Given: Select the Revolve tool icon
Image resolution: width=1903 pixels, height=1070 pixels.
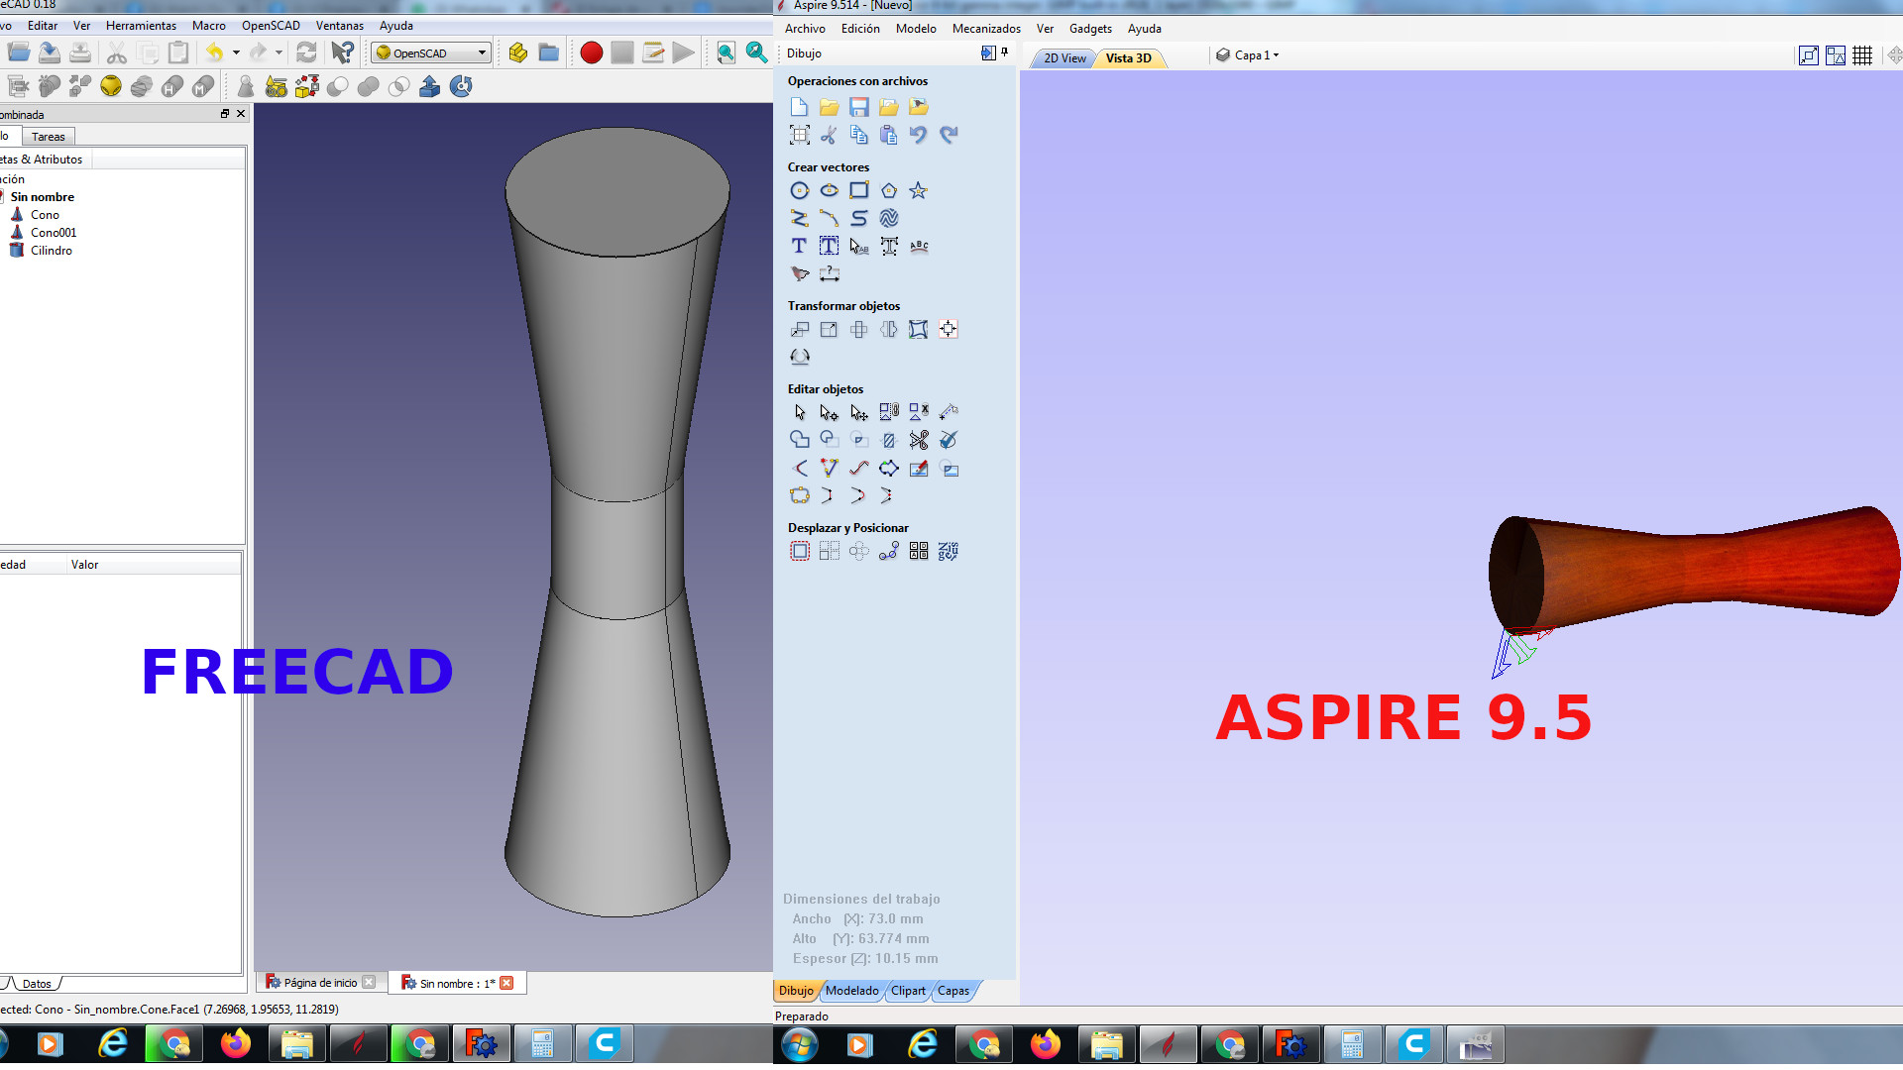Looking at the screenshot, I should point(461,87).
